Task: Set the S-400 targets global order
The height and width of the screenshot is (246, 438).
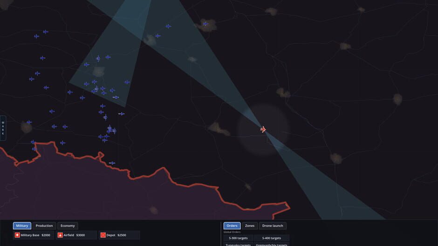Action: pyautogui.click(x=272, y=238)
